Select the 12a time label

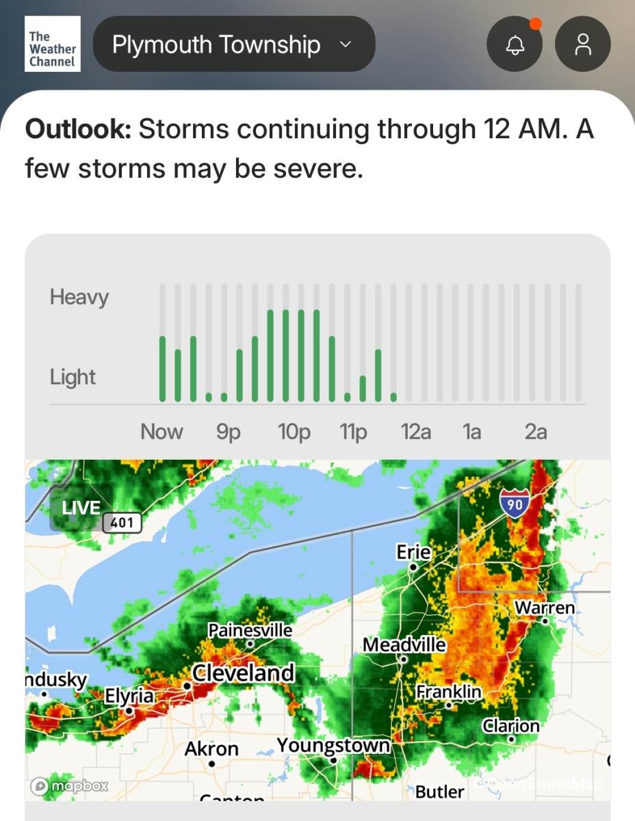point(416,432)
